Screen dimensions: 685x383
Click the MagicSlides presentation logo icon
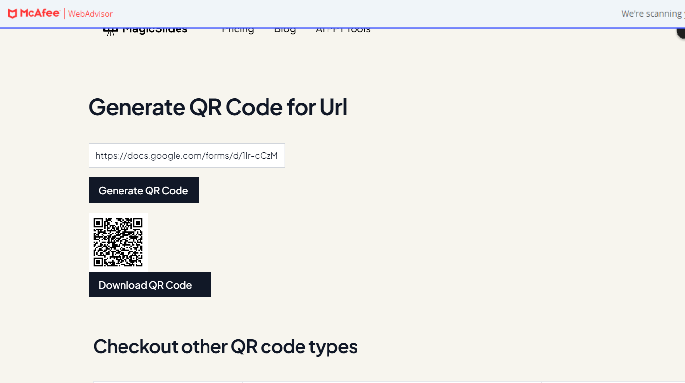tap(110, 31)
